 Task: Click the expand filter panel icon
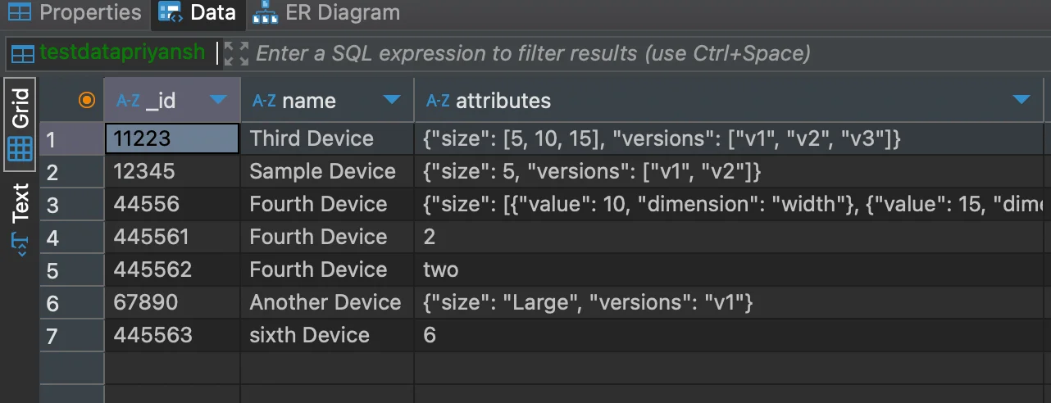[x=236, y=54]
